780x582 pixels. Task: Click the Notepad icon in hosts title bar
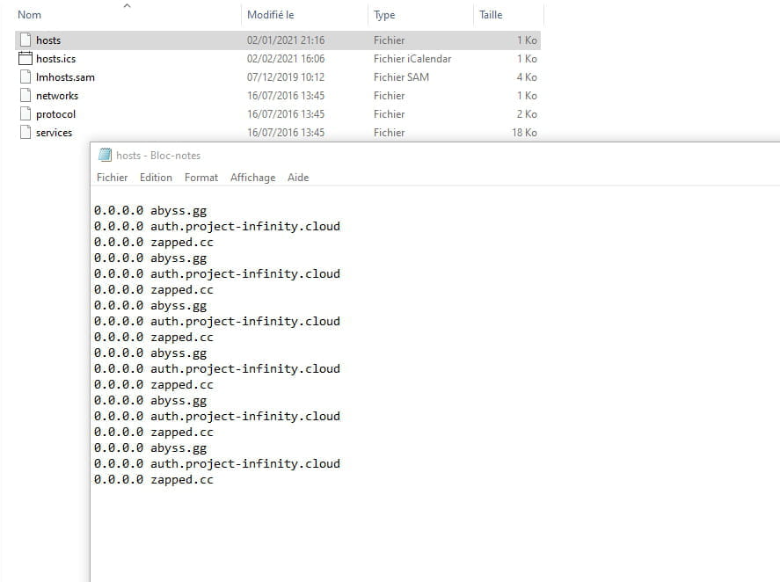105,156
